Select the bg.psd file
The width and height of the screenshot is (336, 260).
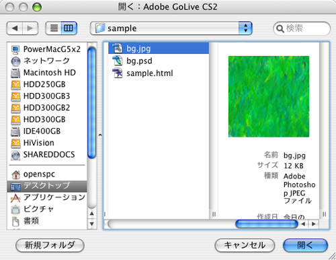[159, 61]
